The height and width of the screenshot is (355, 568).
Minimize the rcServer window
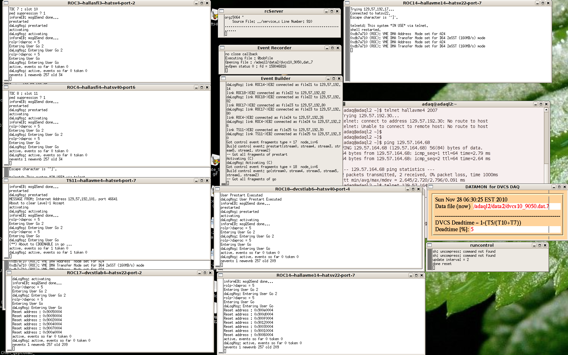[x=326, y=11]
